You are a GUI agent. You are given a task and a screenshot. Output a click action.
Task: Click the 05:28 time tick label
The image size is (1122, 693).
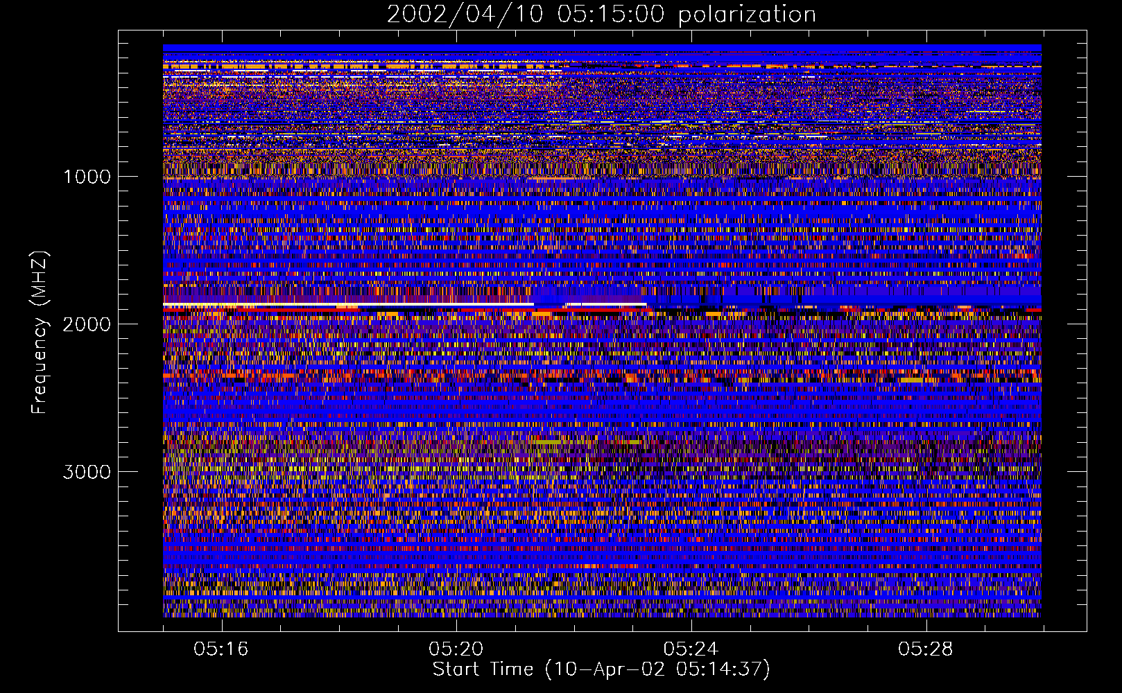click(x=926, y=649)
